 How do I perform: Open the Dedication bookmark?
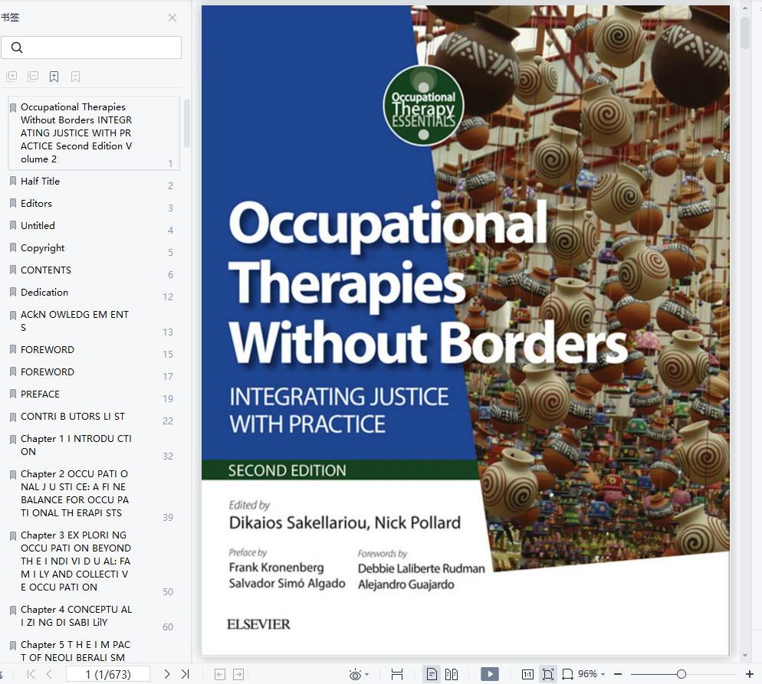tap(44, 293)
